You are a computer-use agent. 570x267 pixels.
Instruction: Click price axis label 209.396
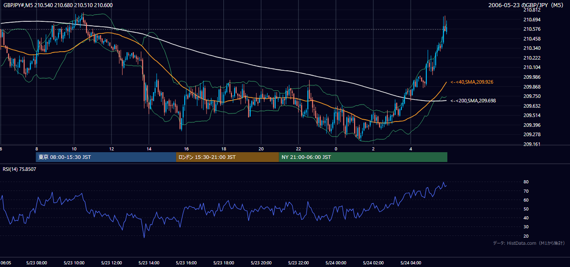click(532, 125)
